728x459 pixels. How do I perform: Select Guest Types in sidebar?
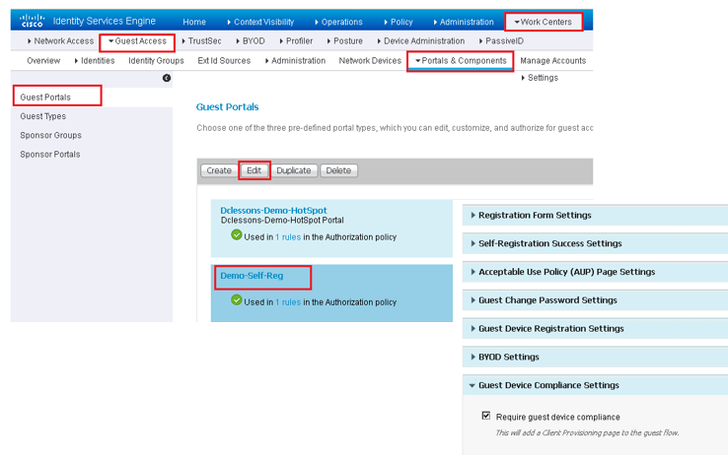43,116
